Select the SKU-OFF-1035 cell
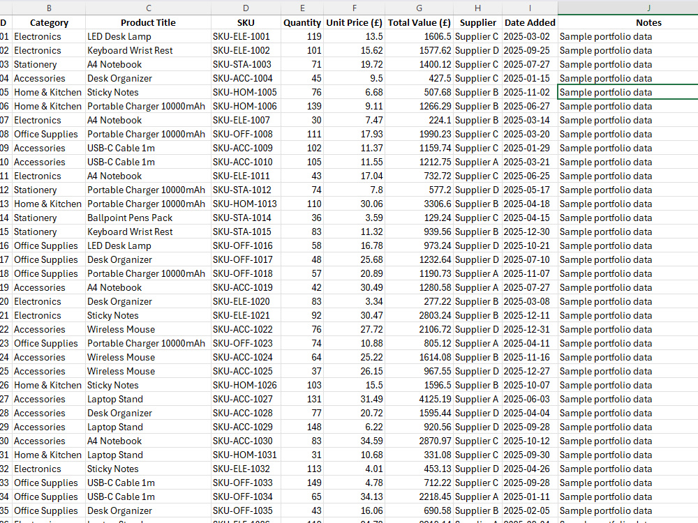This screenshot has height=523, width=698. click(246, 510)
